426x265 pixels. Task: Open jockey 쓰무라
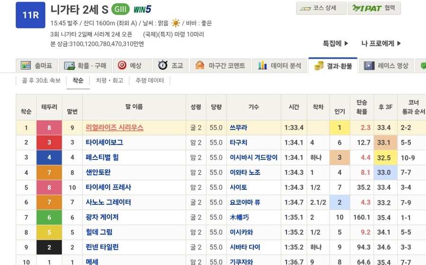pyautogui.click(x=238, y=128)
